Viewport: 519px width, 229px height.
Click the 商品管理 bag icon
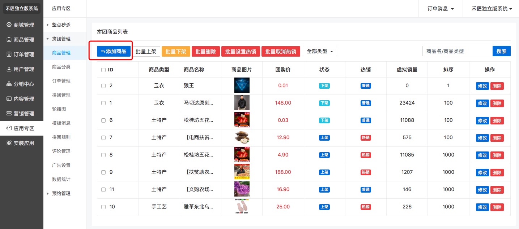(9, 40)
